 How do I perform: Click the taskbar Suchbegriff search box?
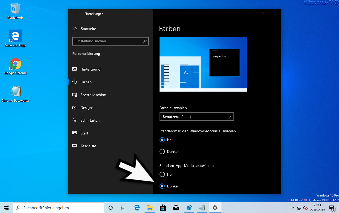58,208
